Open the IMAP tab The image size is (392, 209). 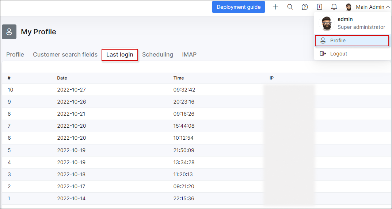pos(189,54)
